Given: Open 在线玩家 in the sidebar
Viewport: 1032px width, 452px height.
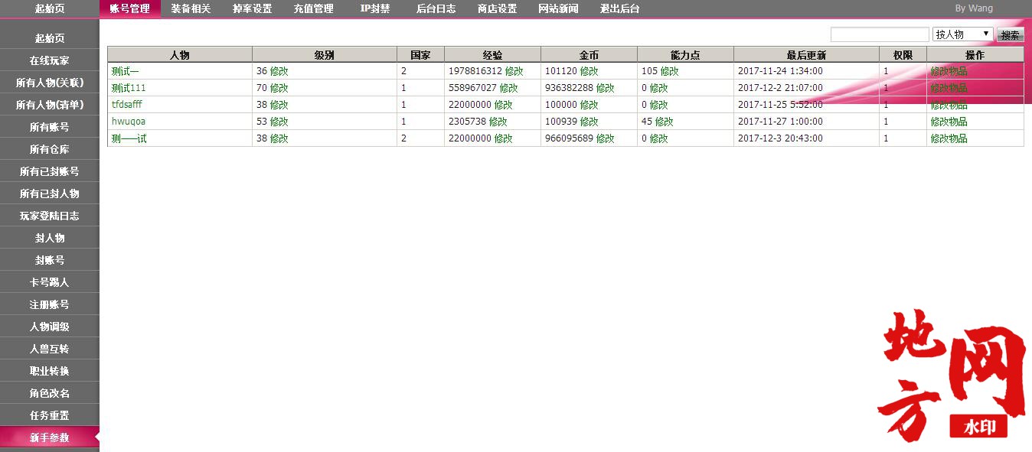Looking at the screenshot, I should click(x=50, y=60).
